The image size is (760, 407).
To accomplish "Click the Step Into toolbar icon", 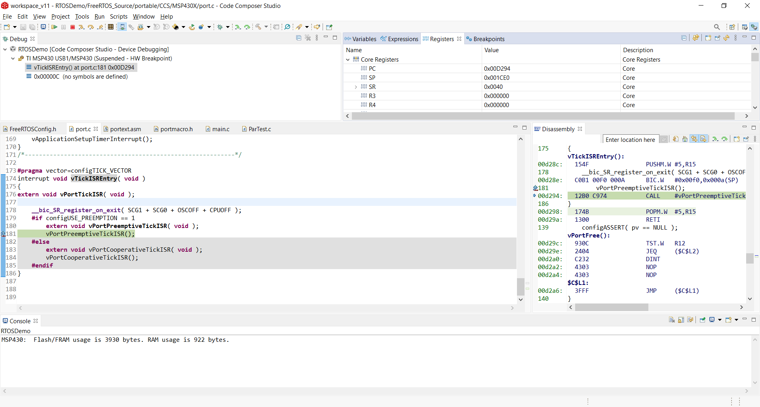I will point(82,27).
